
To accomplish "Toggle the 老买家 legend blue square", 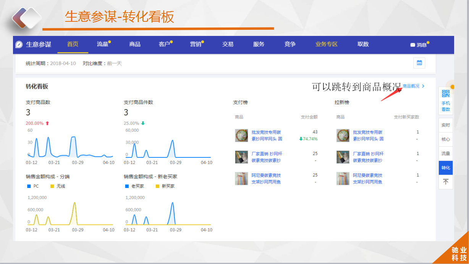I will click(x=127, y=186).
